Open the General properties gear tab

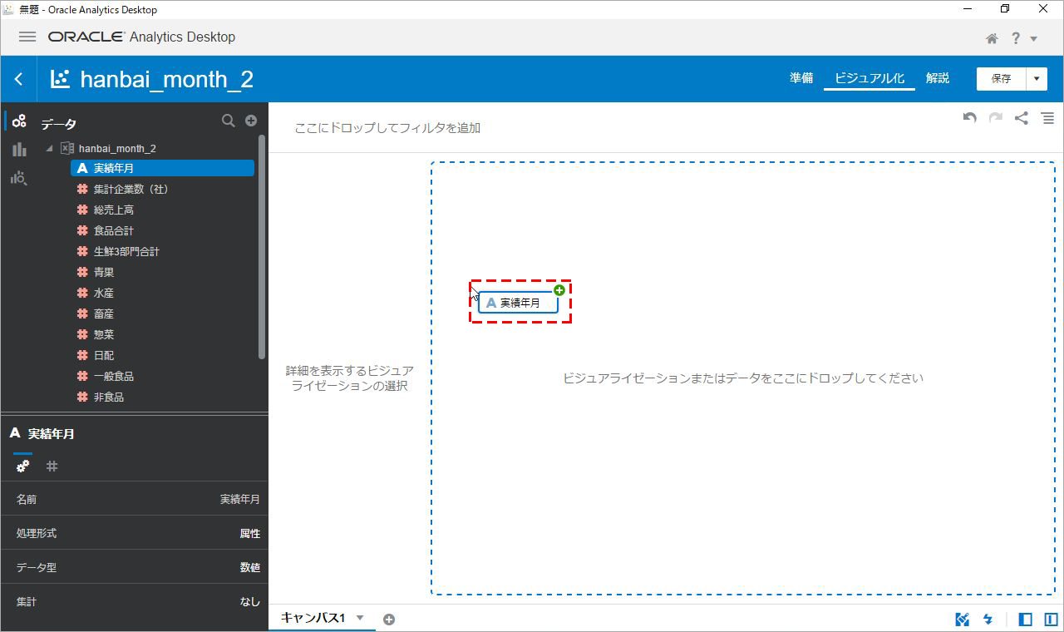(23, 467)
